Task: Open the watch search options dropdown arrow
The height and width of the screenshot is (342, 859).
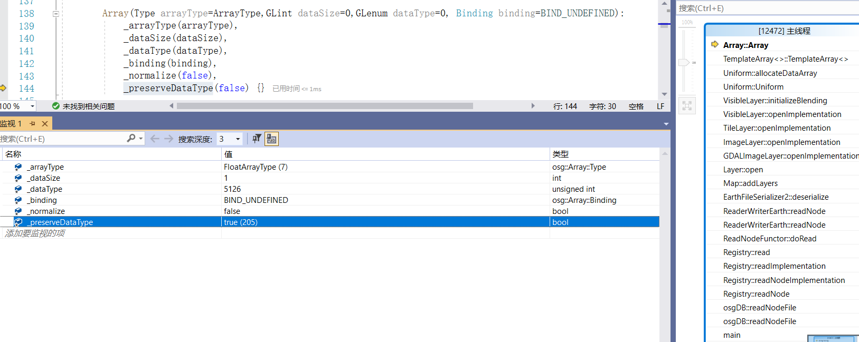Action: click(141, 139)
